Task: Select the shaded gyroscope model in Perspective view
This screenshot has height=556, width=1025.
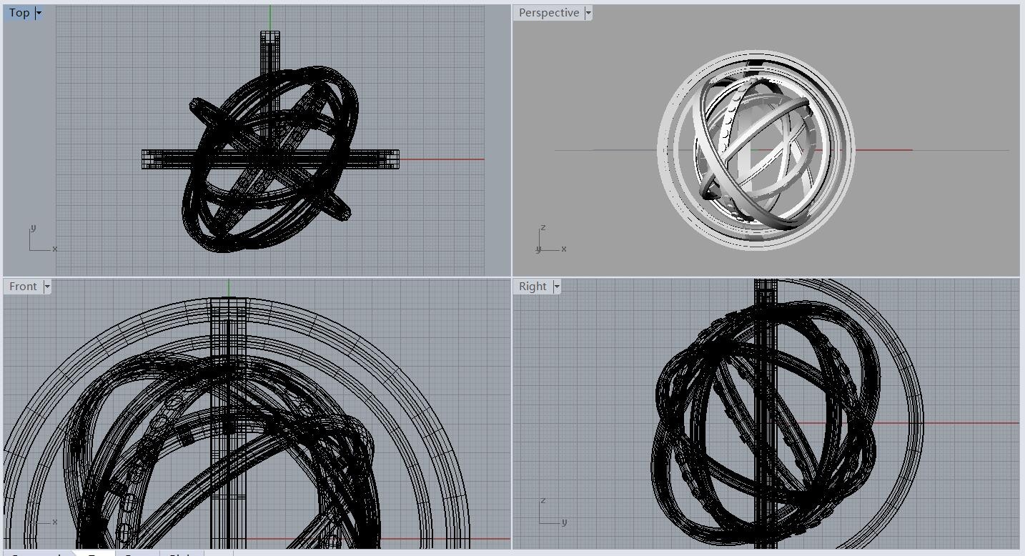Action: tap(756, 150)
